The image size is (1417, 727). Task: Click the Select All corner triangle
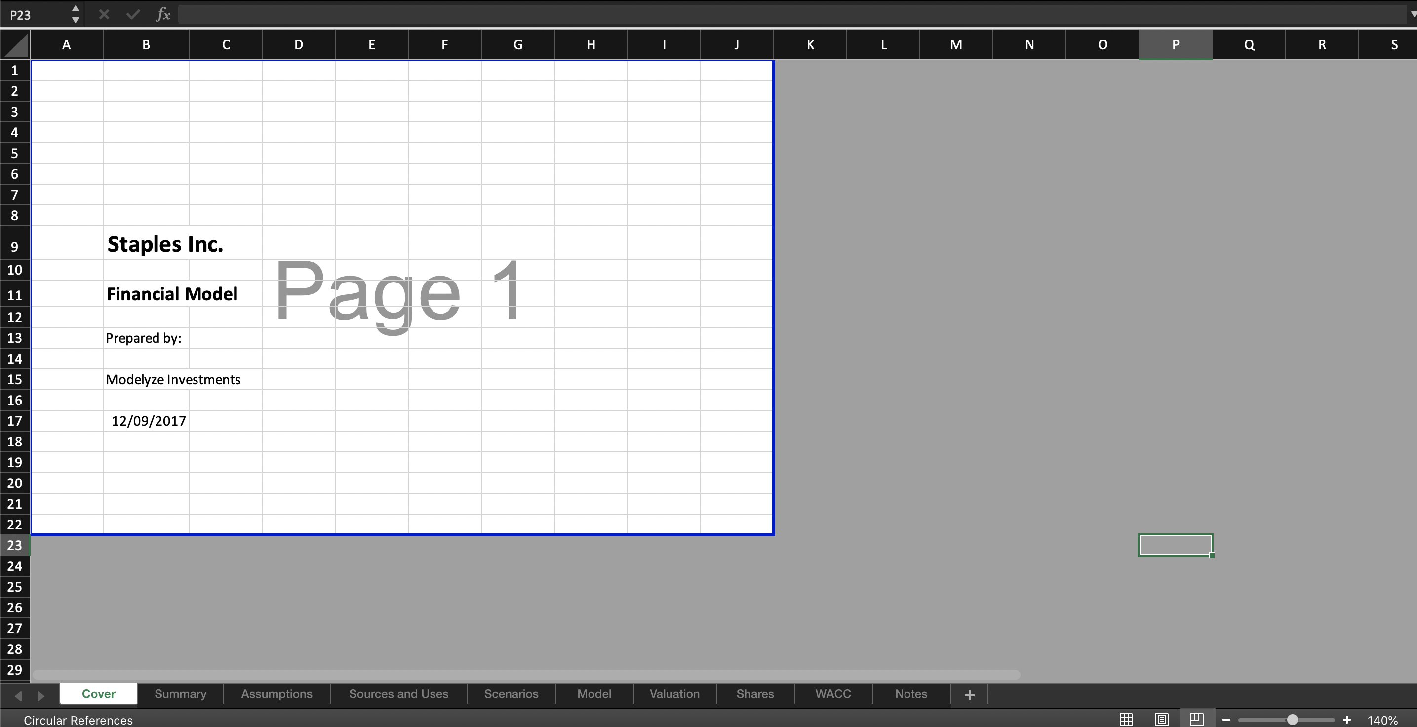click(15, 44)
